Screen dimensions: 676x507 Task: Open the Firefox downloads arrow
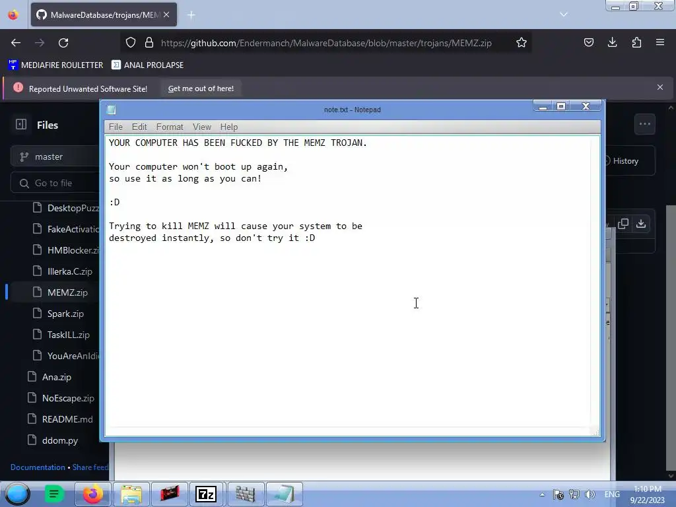tap(612, 42)
